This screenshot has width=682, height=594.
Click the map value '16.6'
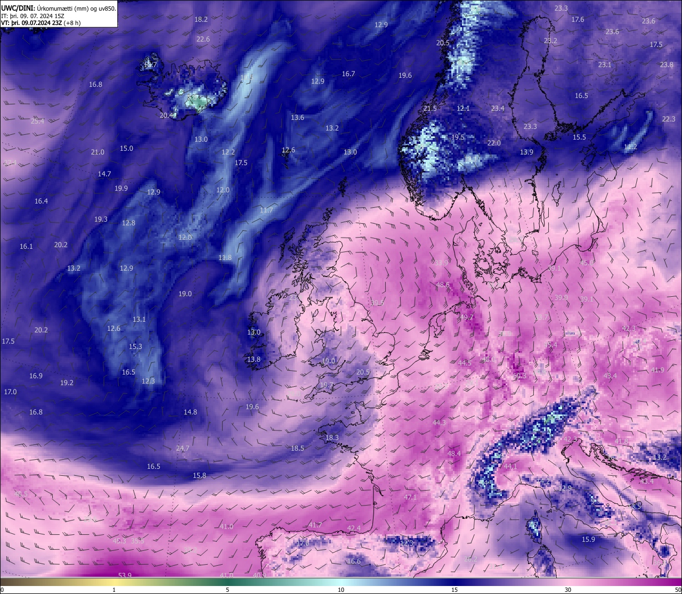tap(354, 561)
